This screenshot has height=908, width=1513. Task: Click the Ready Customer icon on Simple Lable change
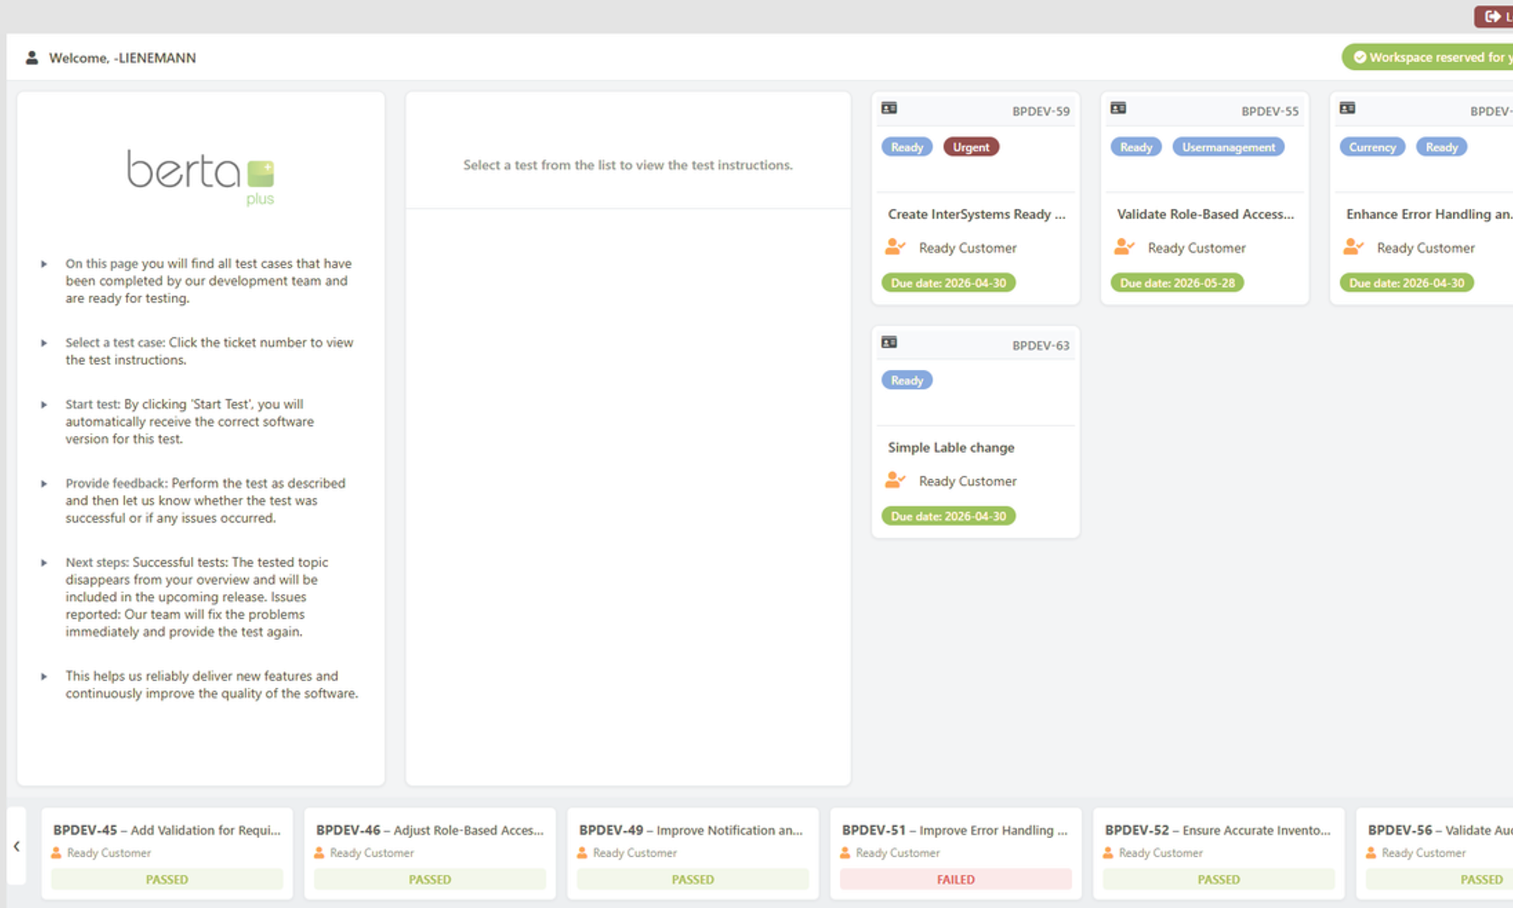[x=894, y=480]
